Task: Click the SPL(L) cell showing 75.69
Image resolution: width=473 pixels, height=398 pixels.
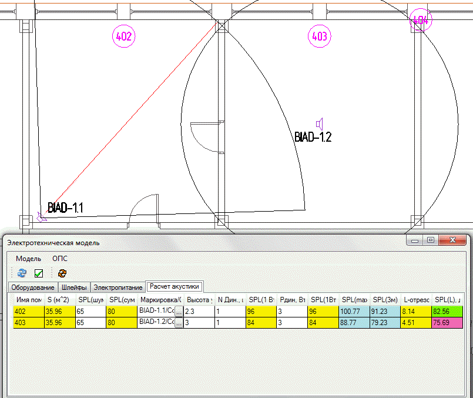Action: coord(447,323)
